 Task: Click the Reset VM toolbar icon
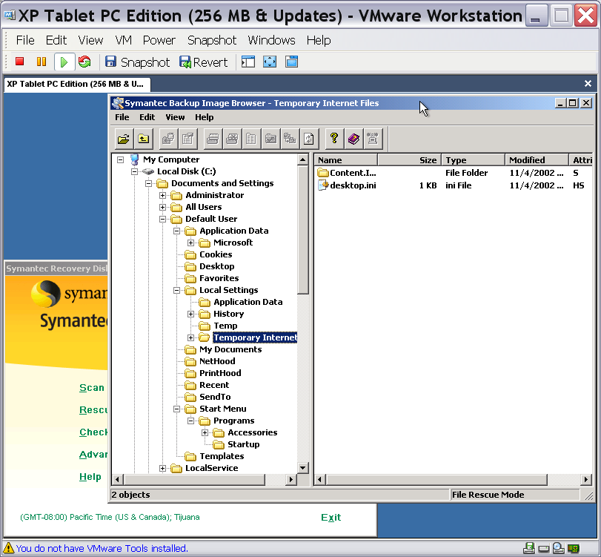(x=84, y=62)
